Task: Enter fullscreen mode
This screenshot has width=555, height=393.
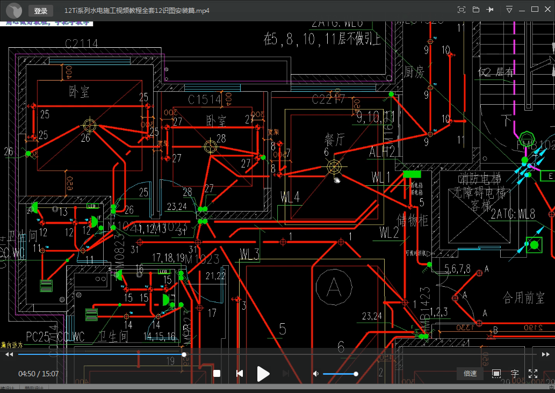Action: [533, 374]
